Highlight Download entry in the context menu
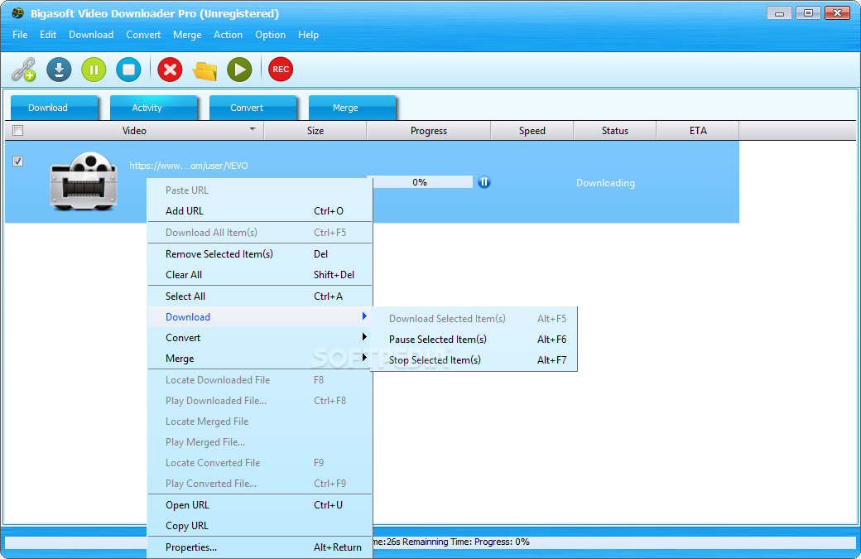The width and height of the screenshot is (861, 559). (260, 317)
